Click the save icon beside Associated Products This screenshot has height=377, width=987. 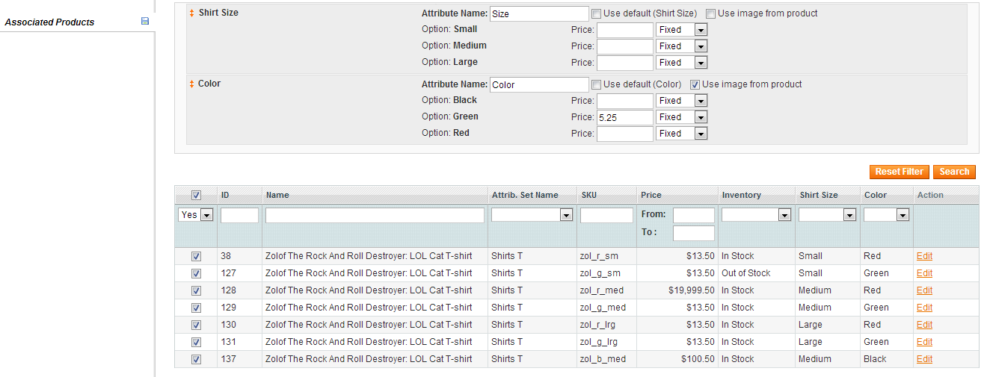pos(145,22)
